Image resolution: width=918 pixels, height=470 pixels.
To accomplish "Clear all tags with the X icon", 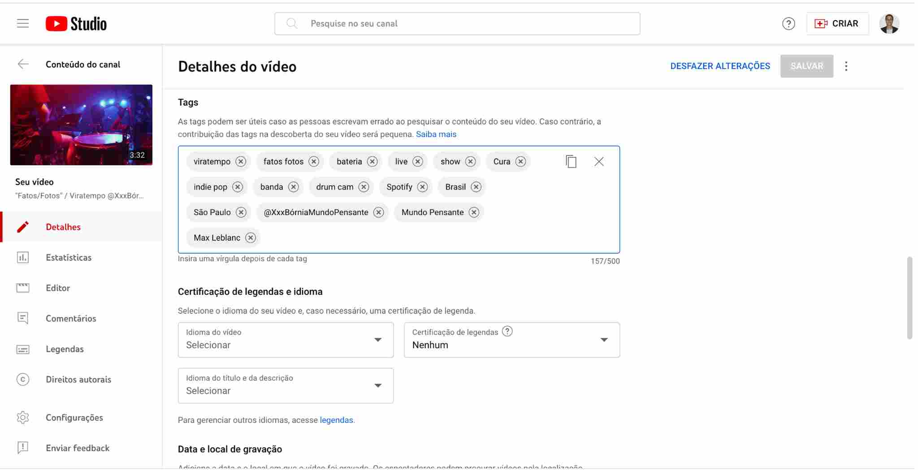I will click(x=599, y=161).
